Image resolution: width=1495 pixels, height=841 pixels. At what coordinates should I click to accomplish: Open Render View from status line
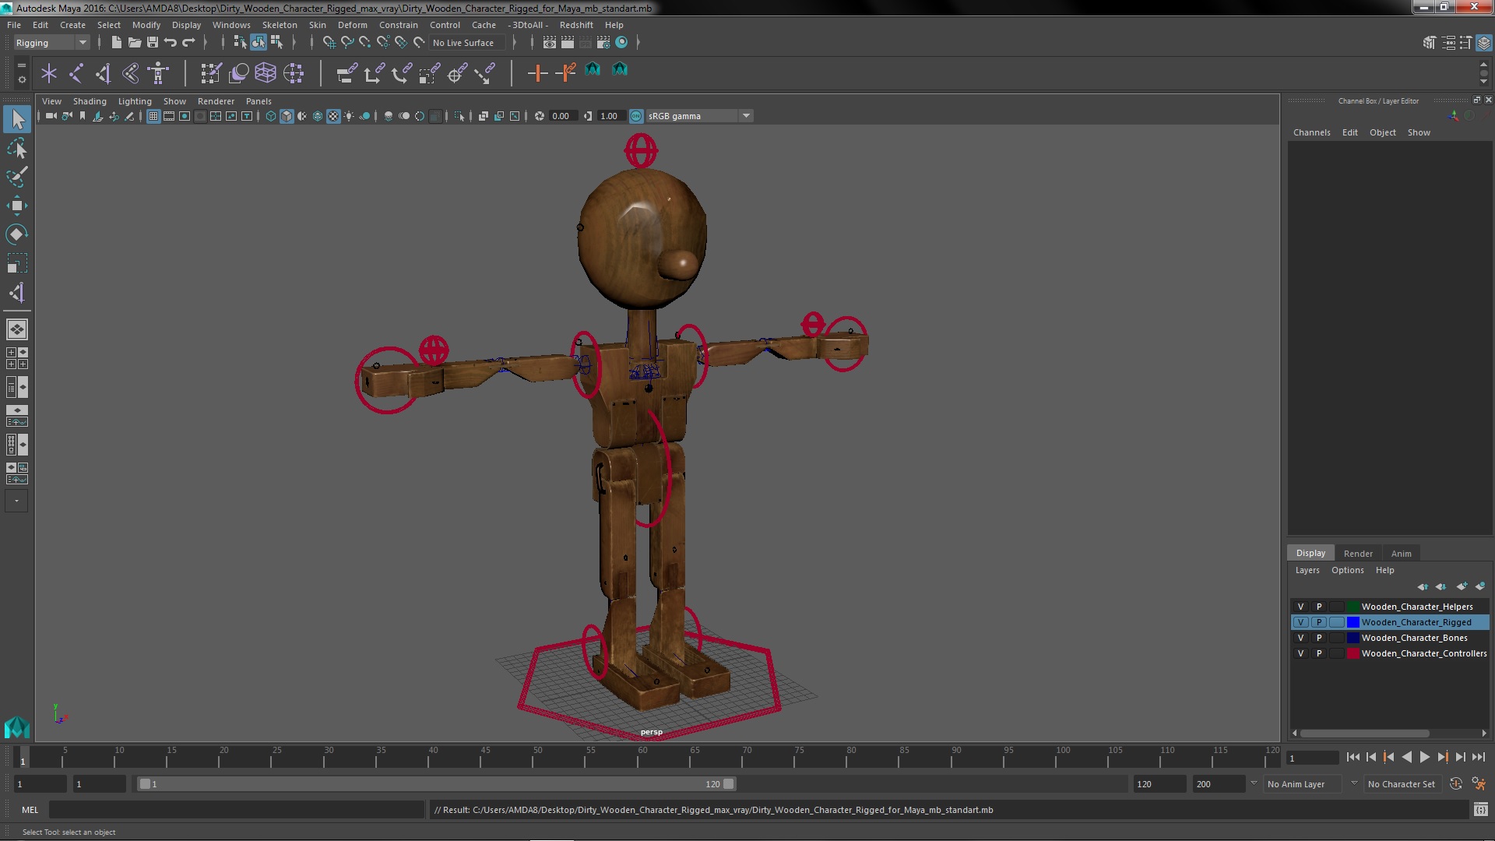click(x=550, y=42)
